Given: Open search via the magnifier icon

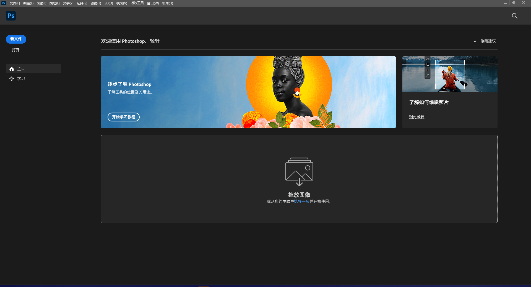Looking at the screenshot, I should tap(514, 16).
